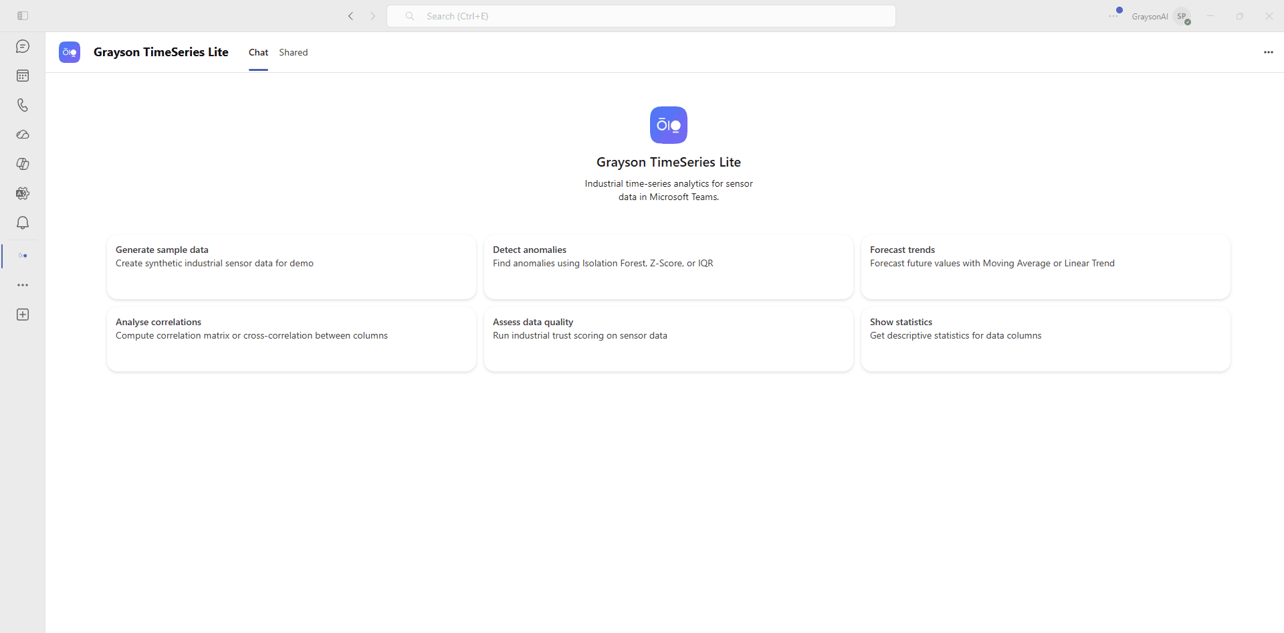
Task: Open the More options ellipsis in app header
Action: [x=1269, y=52]
